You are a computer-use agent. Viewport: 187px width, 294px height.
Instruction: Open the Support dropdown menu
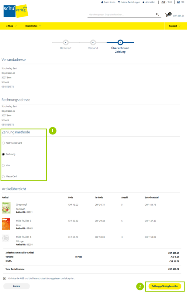tap(175, 26)
